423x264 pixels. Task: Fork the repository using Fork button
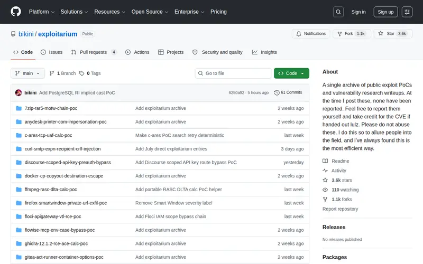point(352,34)
